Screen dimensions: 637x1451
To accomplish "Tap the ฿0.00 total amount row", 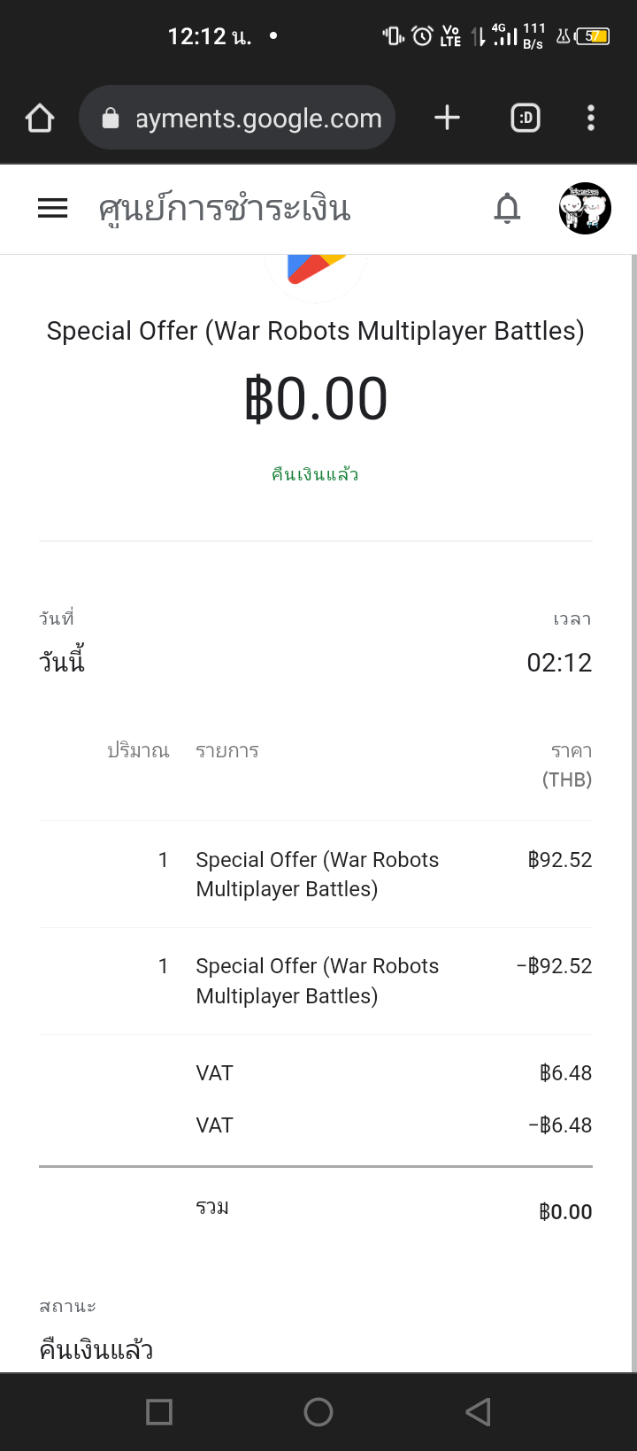I will coord(316,1211).
